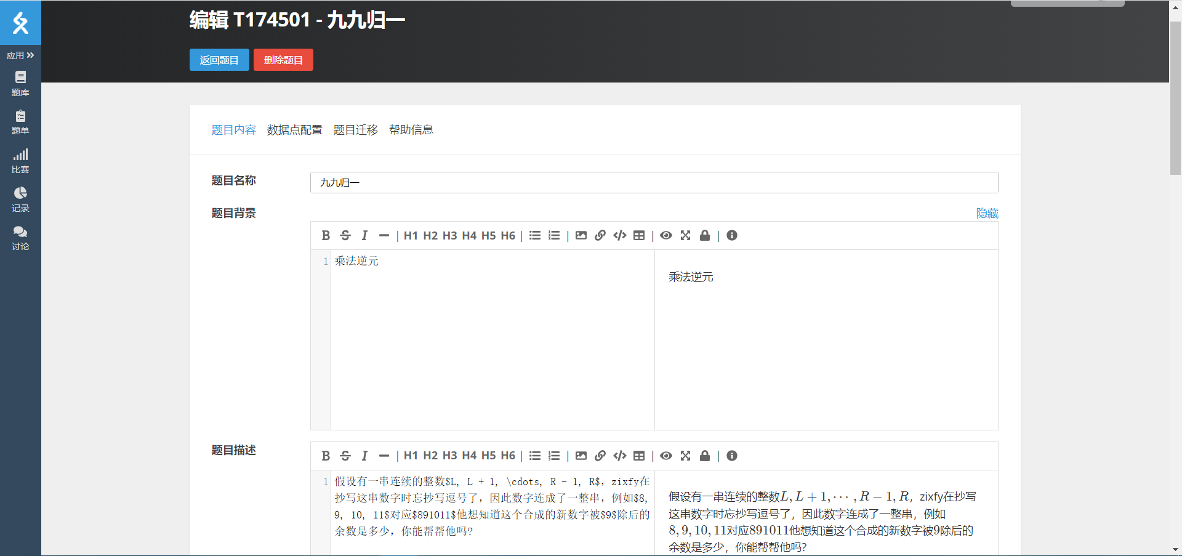Viewport: 1182px width, 556px height.
Task: Apply H2 heading in 题目描述 editor
Action: (430, 456)
